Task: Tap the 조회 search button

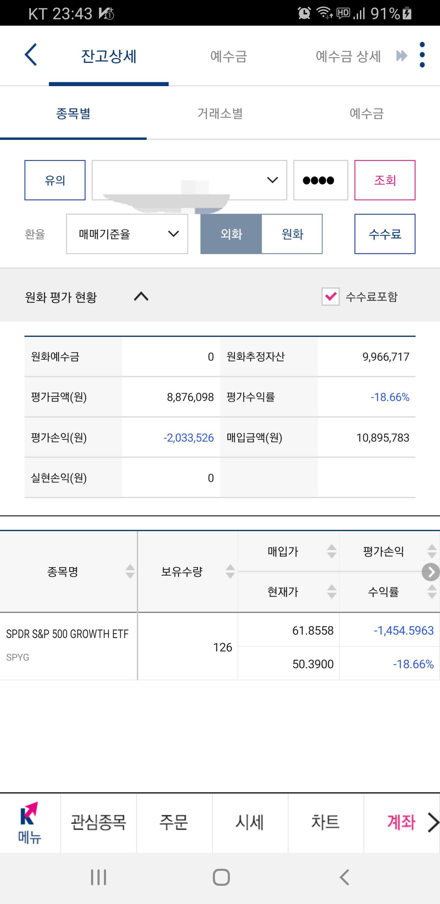Action: [385, 180]
